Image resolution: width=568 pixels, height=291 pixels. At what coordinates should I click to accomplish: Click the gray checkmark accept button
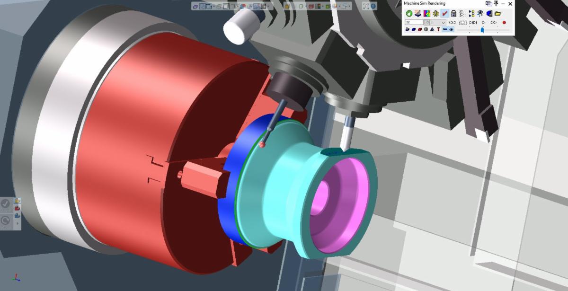5,204
